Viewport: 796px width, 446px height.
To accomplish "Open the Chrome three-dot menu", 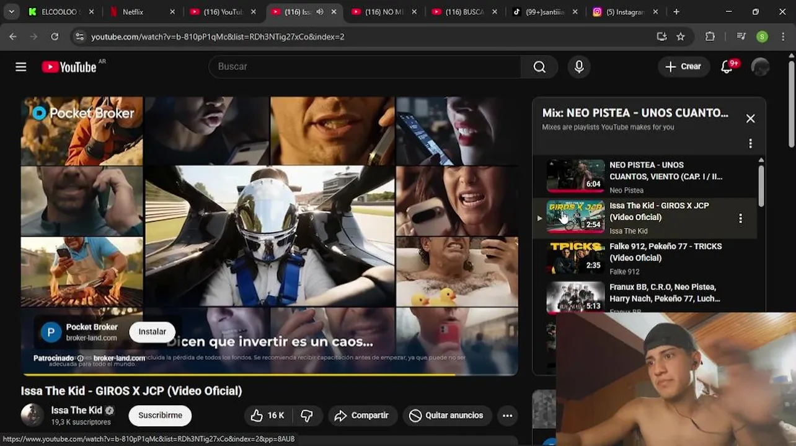I will (784, 37).
